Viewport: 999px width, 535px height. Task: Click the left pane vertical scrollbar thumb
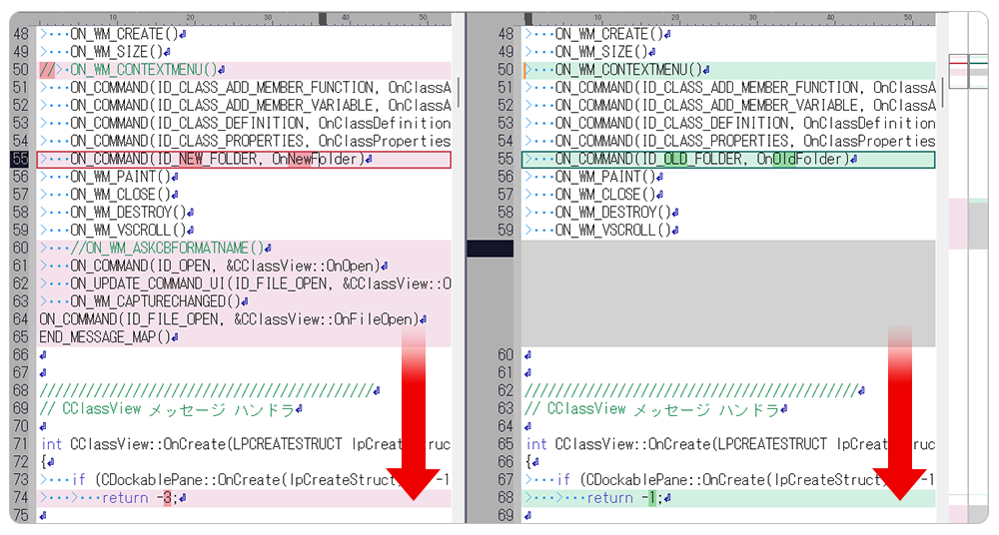point(459,90)
